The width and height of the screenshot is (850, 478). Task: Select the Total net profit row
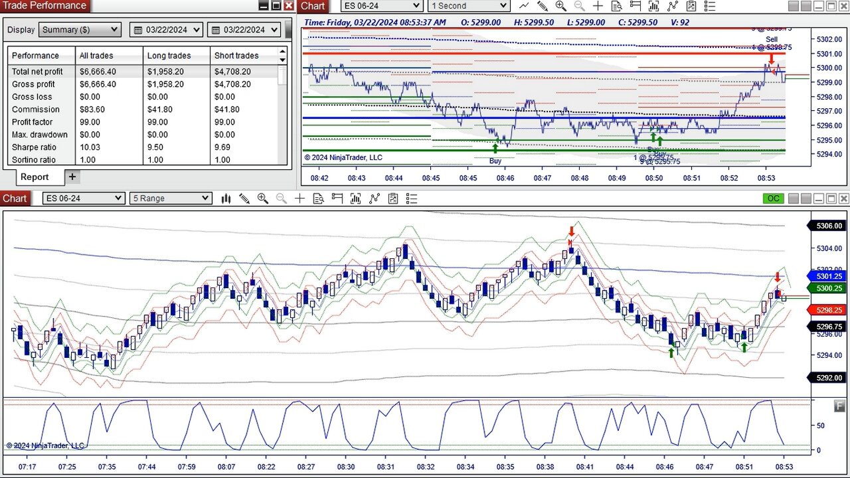(x=143, y=72)
